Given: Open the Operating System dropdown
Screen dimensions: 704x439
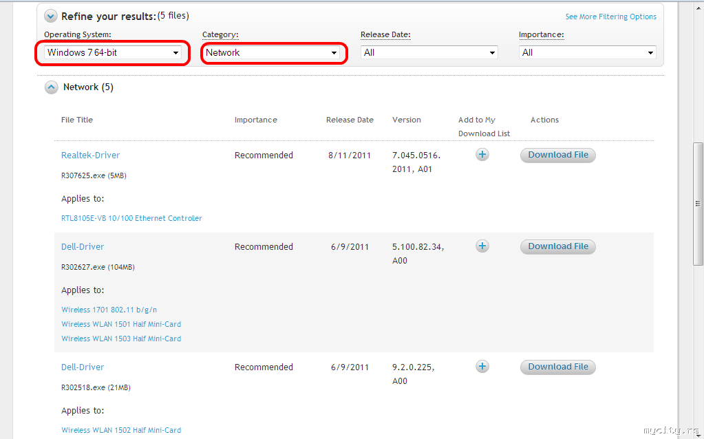Looking at the screenshot, I should tap(113, 52).
